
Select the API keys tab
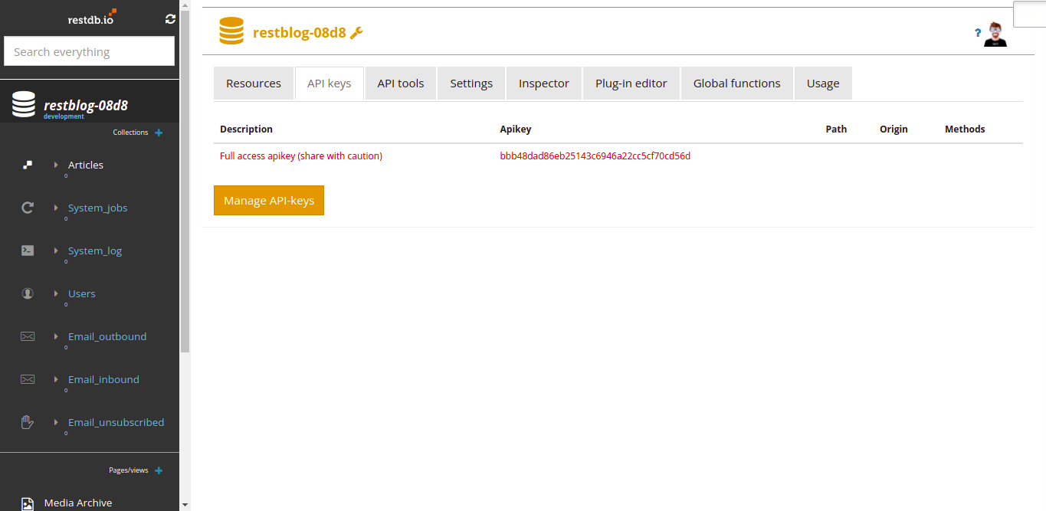coord(330,84)
